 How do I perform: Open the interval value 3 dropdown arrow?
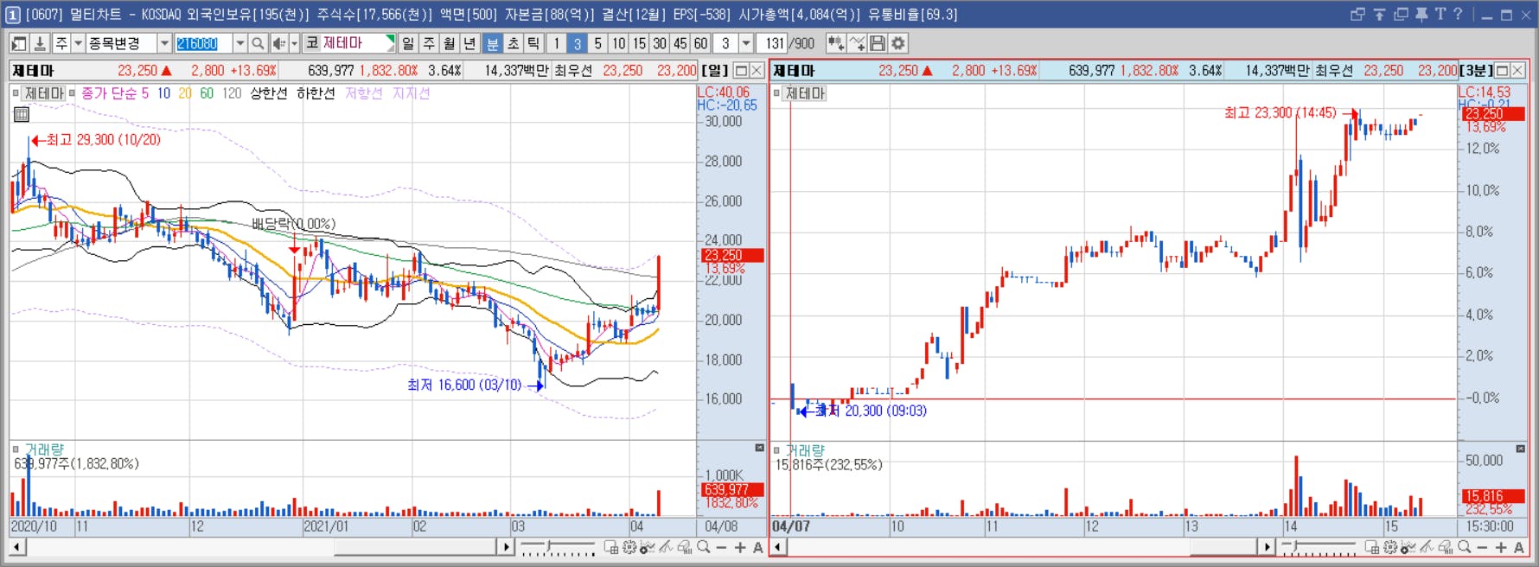tap(746, 43)
